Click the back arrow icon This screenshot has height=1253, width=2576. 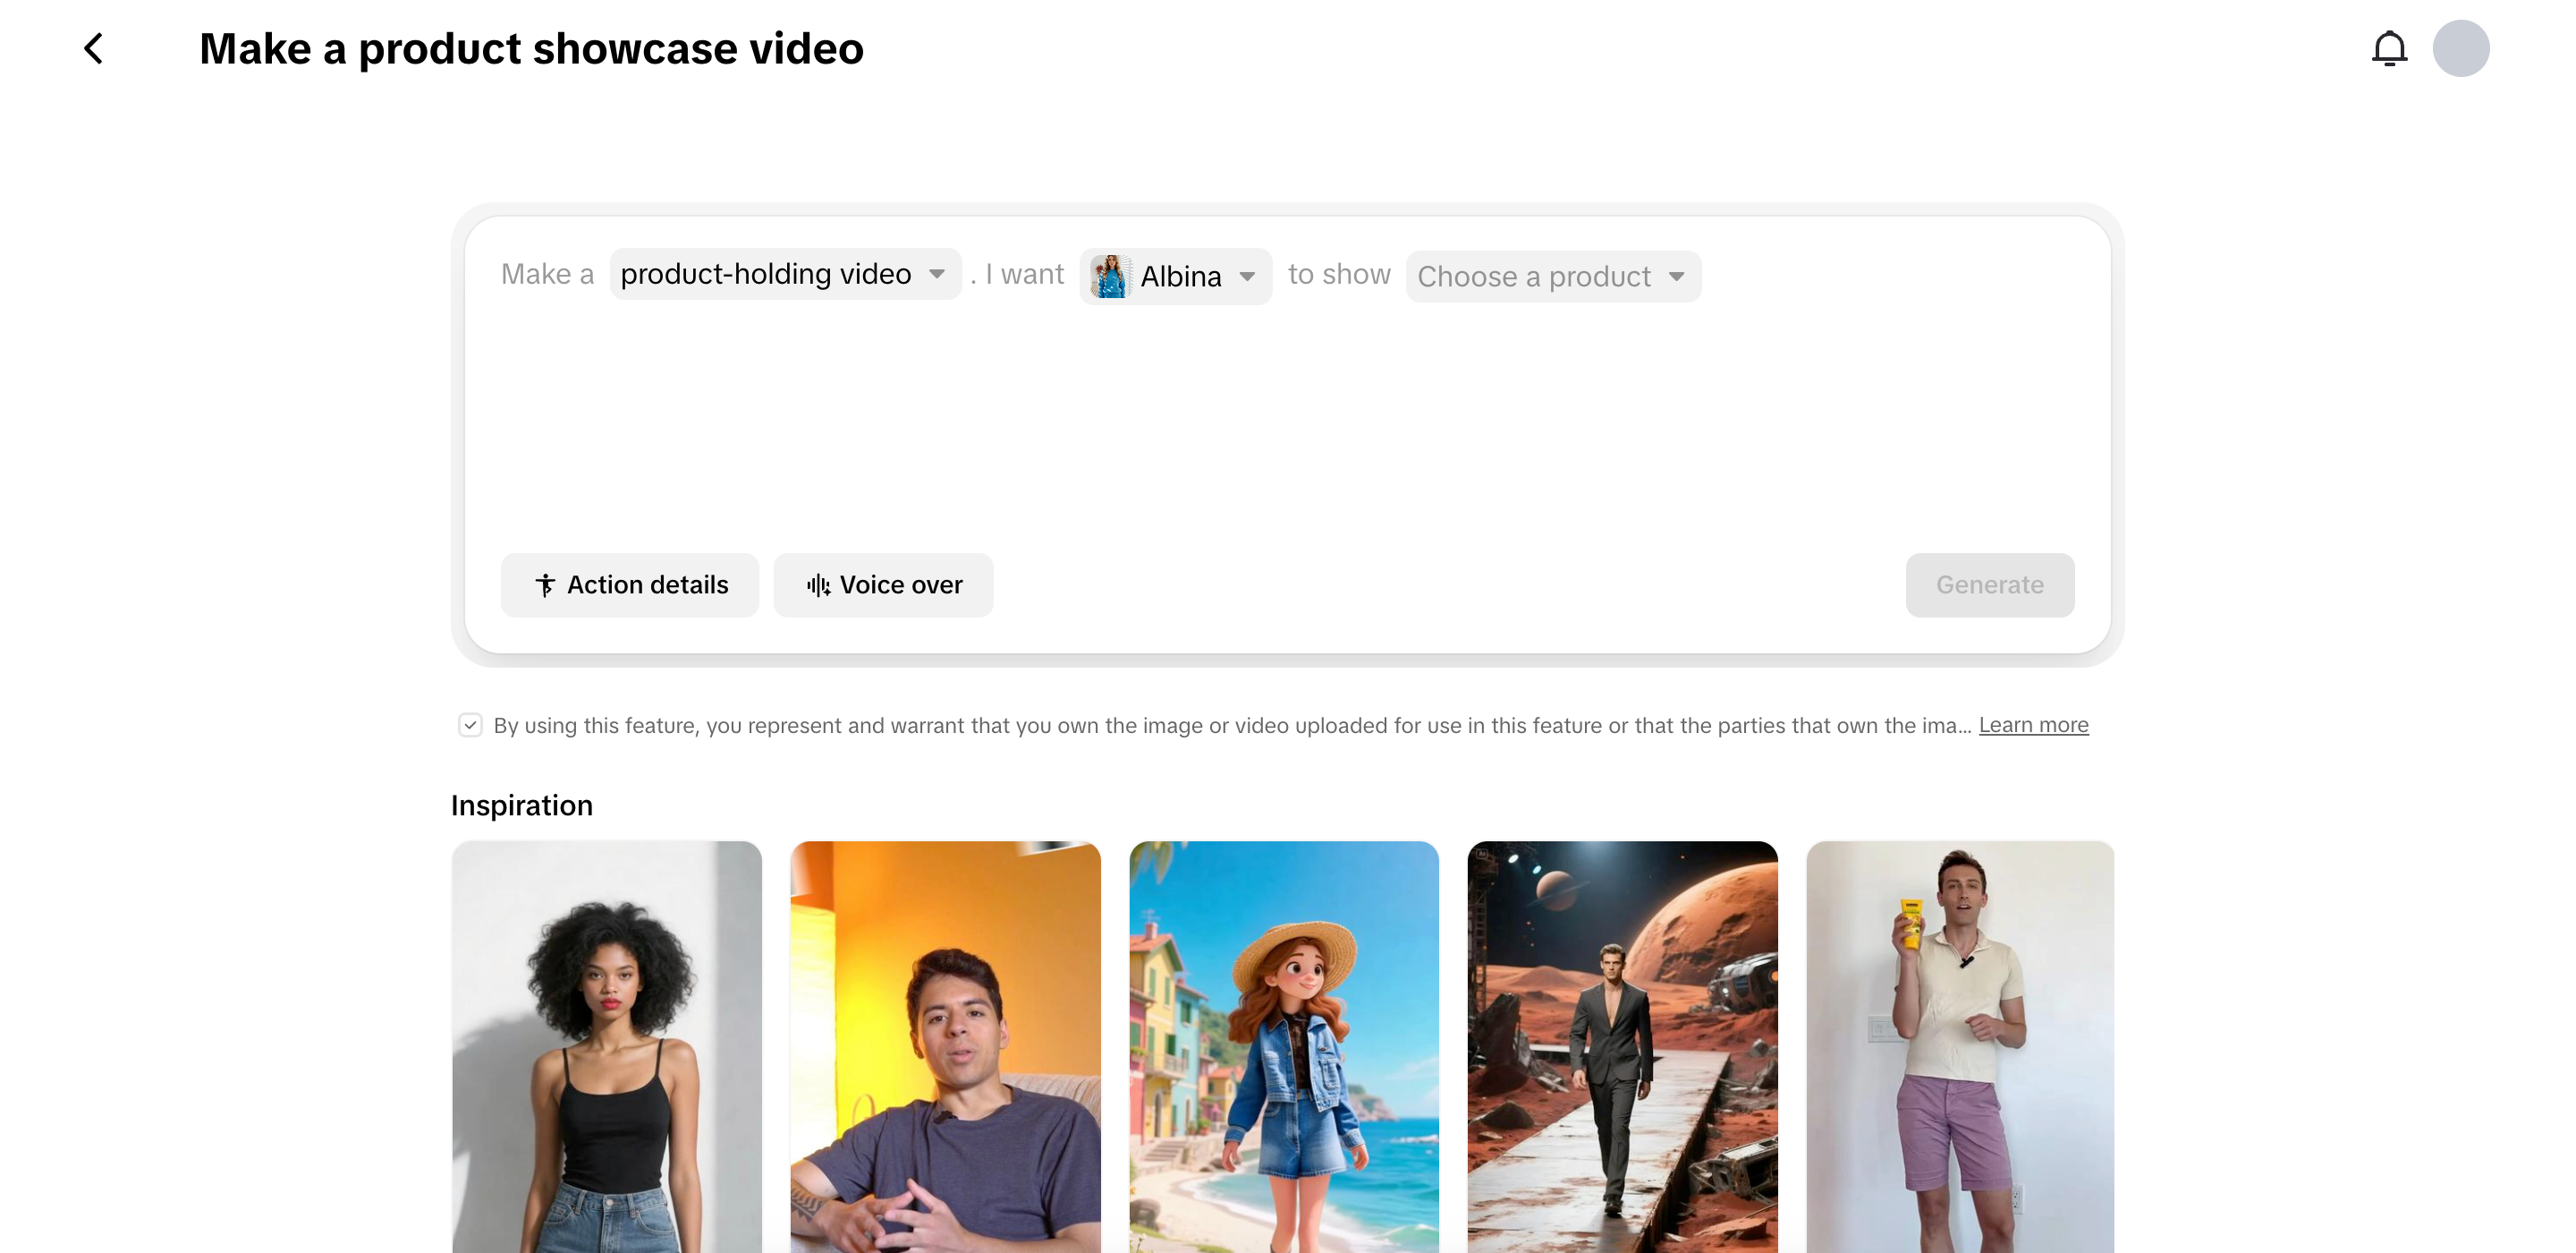pos(94,48)
